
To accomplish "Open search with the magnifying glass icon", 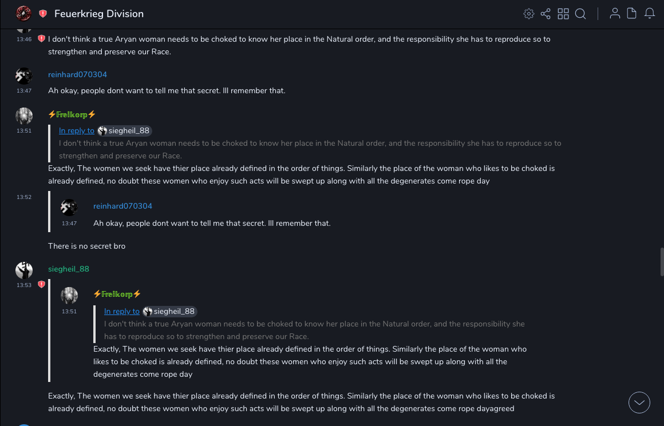I will coord(580,14).
